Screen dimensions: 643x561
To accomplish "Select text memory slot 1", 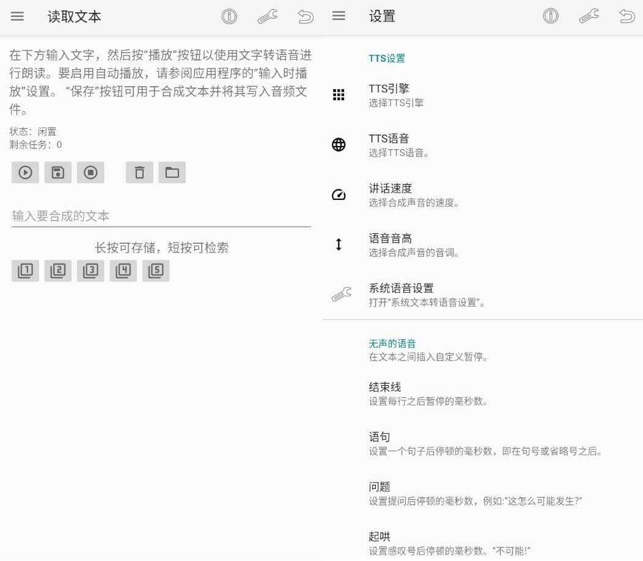I will click(x=25, y=271).
